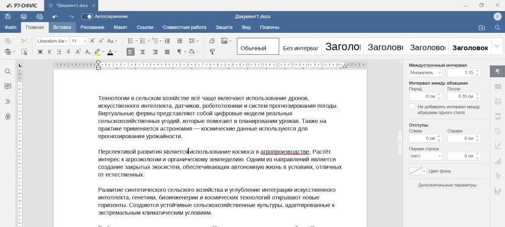Switch to the Макет tab
This screenshot has height=227, width=505.
(120, 27)
